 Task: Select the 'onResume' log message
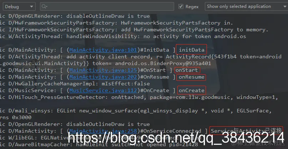192,77
